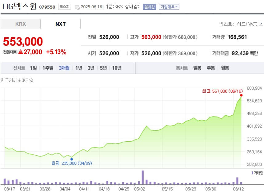Screen dimensions: 264x193
Task: Select the 3개월 line chart period
Action: click(x=64, y=68)
